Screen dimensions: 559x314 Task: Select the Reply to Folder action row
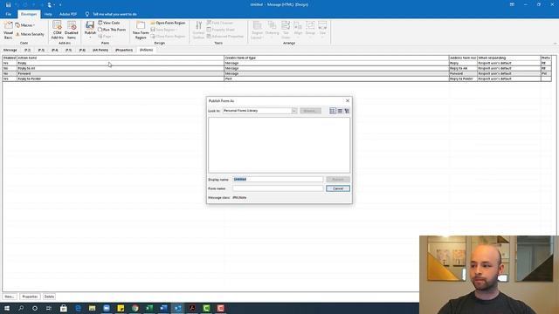pos(277,78)
